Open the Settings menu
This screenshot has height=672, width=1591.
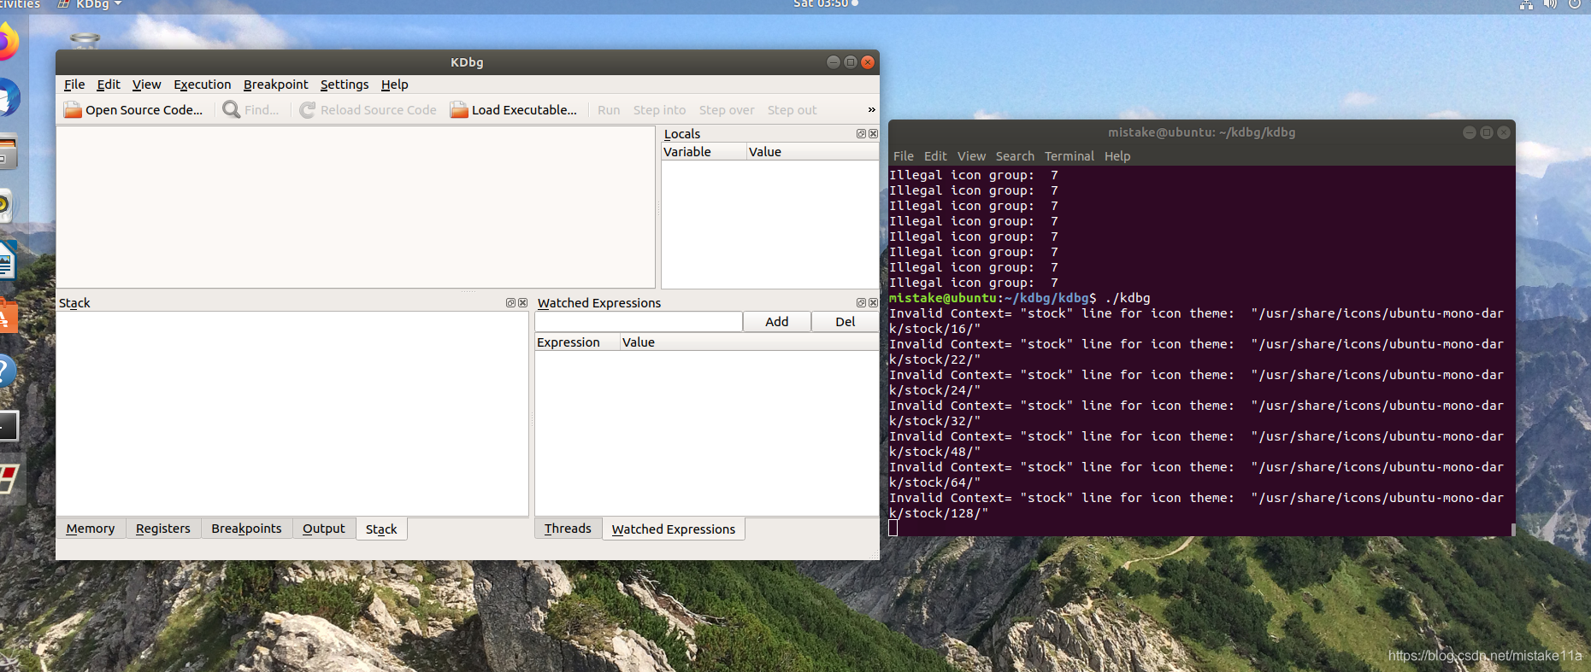(345, 84)
